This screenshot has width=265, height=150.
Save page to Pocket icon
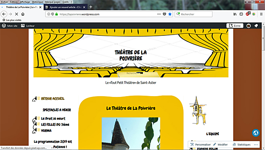pyautogui.click(x=164, y=14)
